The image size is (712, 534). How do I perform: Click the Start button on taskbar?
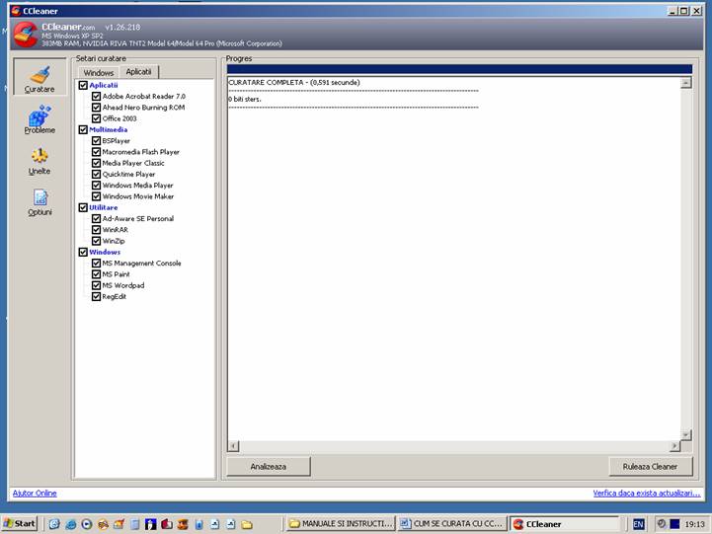[x=21, y=523]
